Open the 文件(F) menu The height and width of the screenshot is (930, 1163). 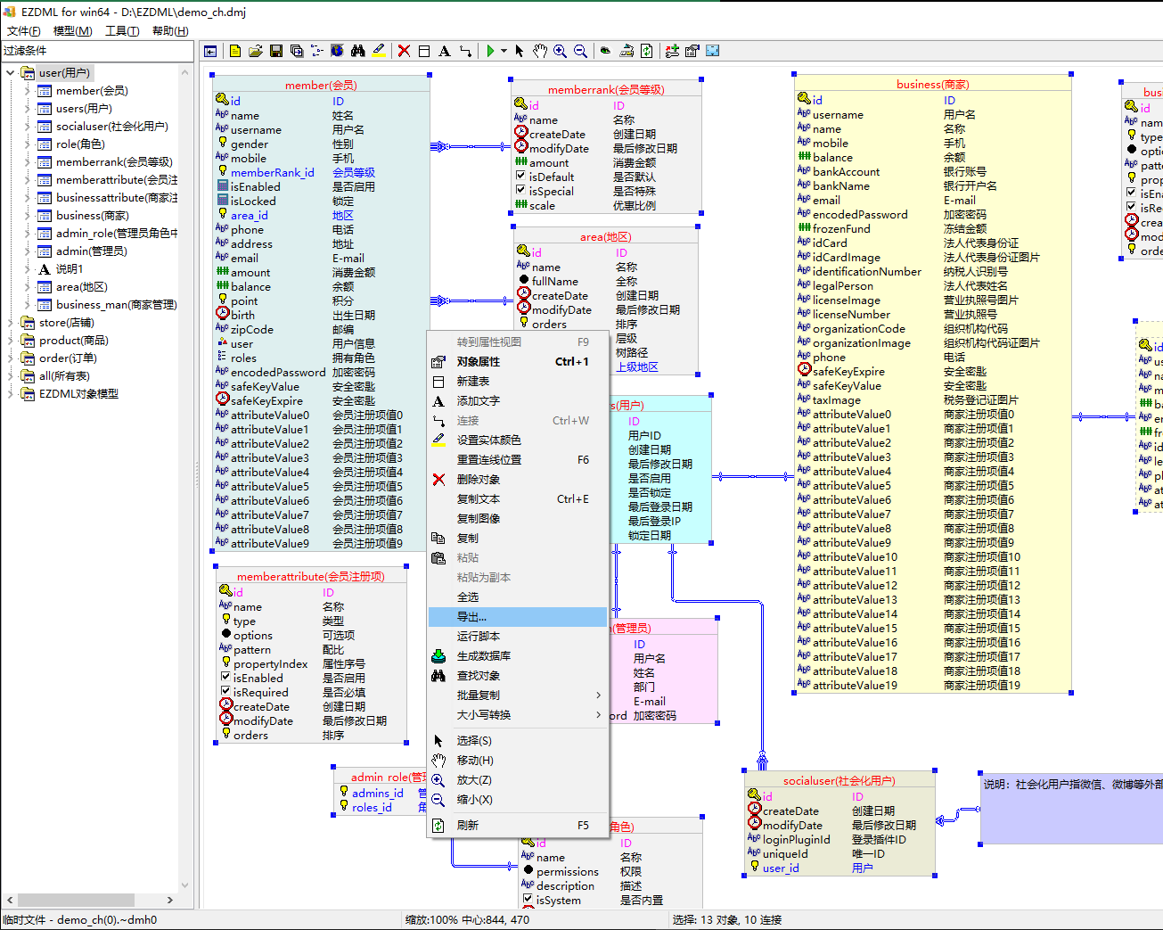[24, 31]
